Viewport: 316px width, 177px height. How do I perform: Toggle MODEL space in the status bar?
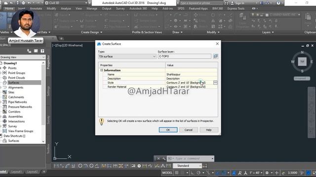click(167, 173)
